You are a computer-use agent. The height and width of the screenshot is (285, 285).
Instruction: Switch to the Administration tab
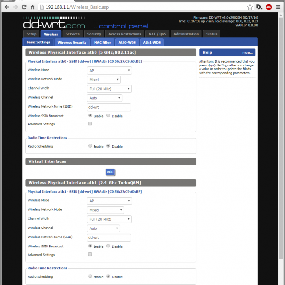point(186,34)
